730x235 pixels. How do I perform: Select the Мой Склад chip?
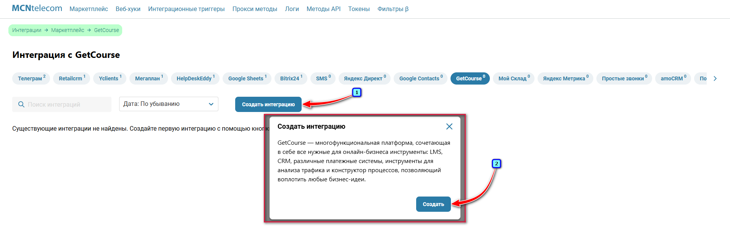pos(514,78)
